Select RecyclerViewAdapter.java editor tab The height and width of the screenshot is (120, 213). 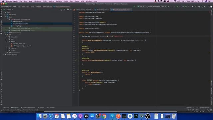(x=121, y=10)
